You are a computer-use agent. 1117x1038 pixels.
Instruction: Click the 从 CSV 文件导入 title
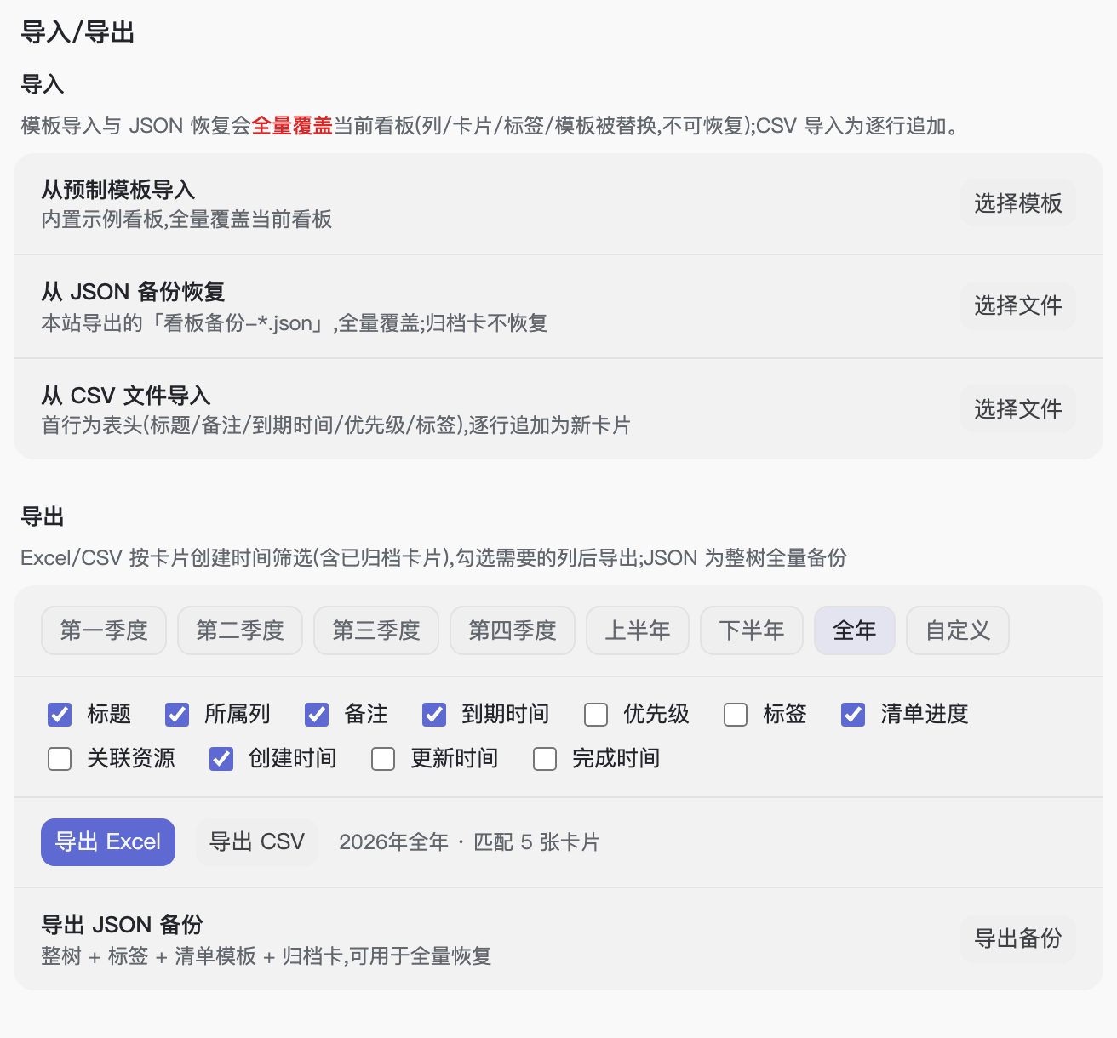126,396
